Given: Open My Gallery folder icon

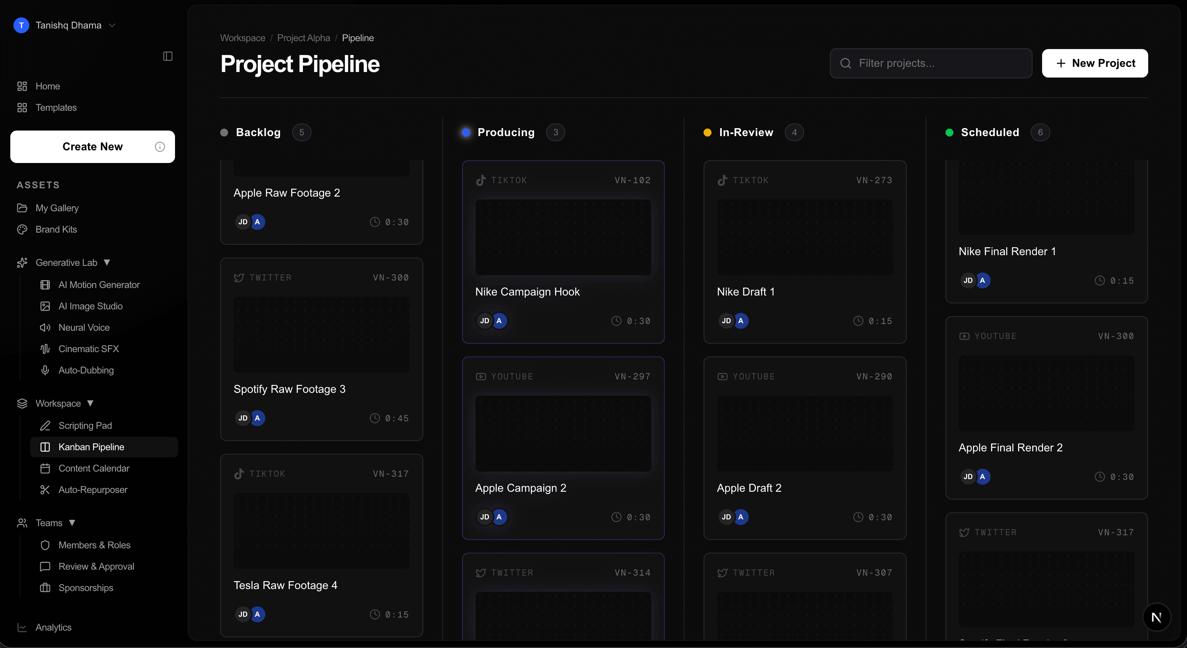Looking at the screenshot, I should click(x=22, y=208).
